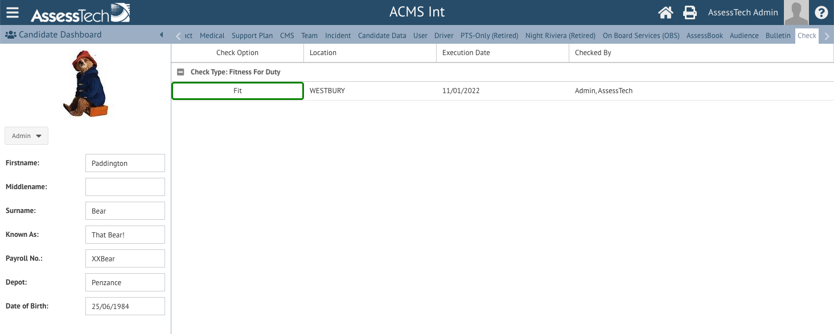Click the WESTBURY location cell
The image size is (834, 334).
tap(370, 91)
